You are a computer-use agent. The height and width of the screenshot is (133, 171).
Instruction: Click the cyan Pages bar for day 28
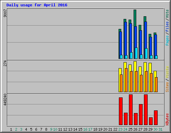pyautogui.click(x=146, y=54)
